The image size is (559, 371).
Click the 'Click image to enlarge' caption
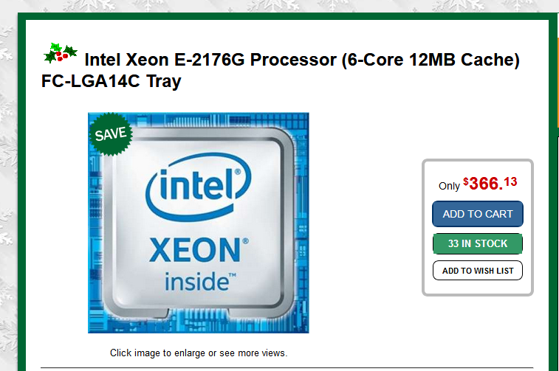(x=199, y=353)
